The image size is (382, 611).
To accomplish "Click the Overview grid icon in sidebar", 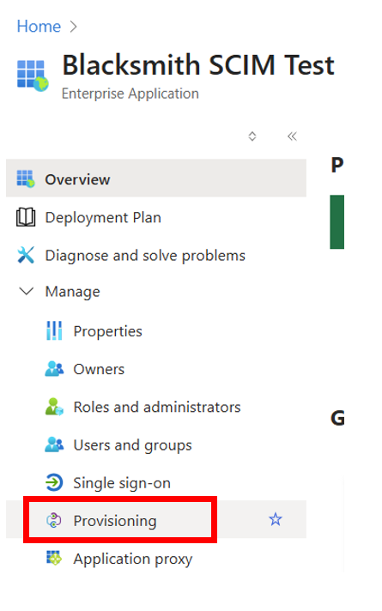I will (x=26, y=178).
